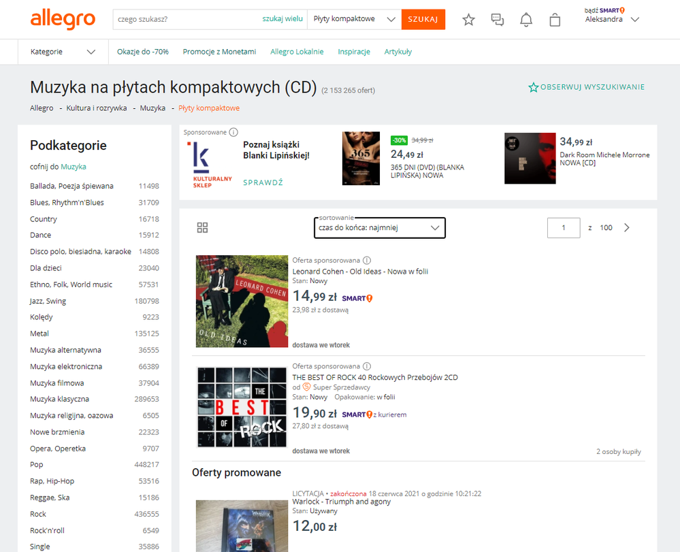Image resolution: width=680 pixels, height=552 pixels.
Task: Open the sortowanie dropdown
Action: (379, 227)
